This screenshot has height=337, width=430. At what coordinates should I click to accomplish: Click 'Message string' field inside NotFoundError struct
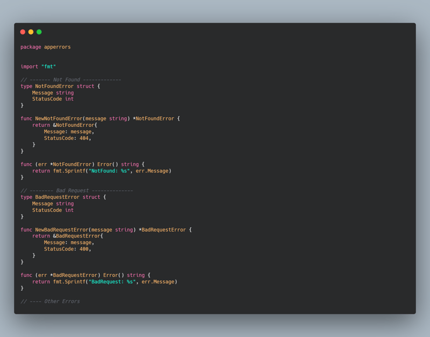[53, 92]
